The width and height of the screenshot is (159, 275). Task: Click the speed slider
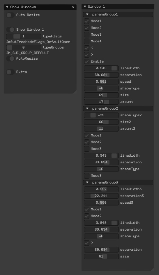(x=101, y=82)
